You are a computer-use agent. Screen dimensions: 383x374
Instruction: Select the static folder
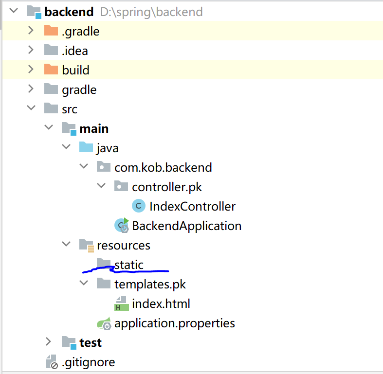pos(128,265)
